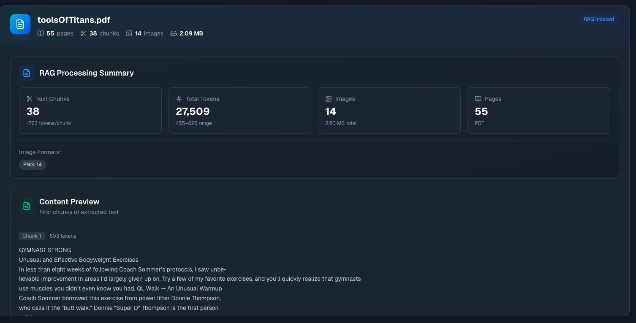
Task: Click the 2.60 MB total text in Images card
Action: click(341, 123)
